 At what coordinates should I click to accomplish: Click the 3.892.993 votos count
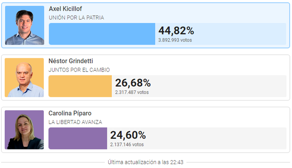[x=175, y=40]
